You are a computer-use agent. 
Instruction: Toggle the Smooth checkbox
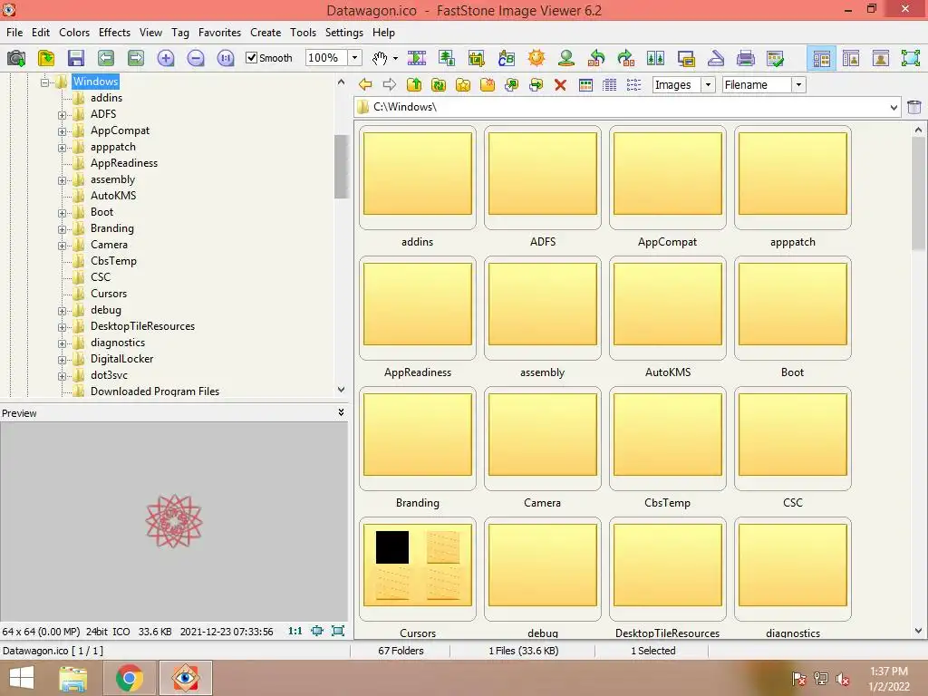(252, 57)
